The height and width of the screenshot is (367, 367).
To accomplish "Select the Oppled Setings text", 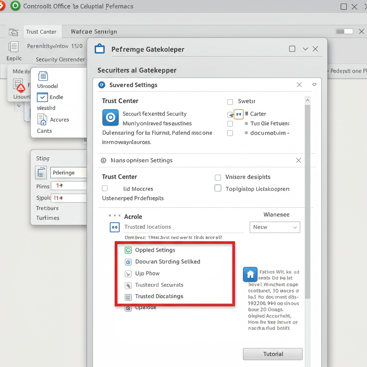I will point(155,250).
